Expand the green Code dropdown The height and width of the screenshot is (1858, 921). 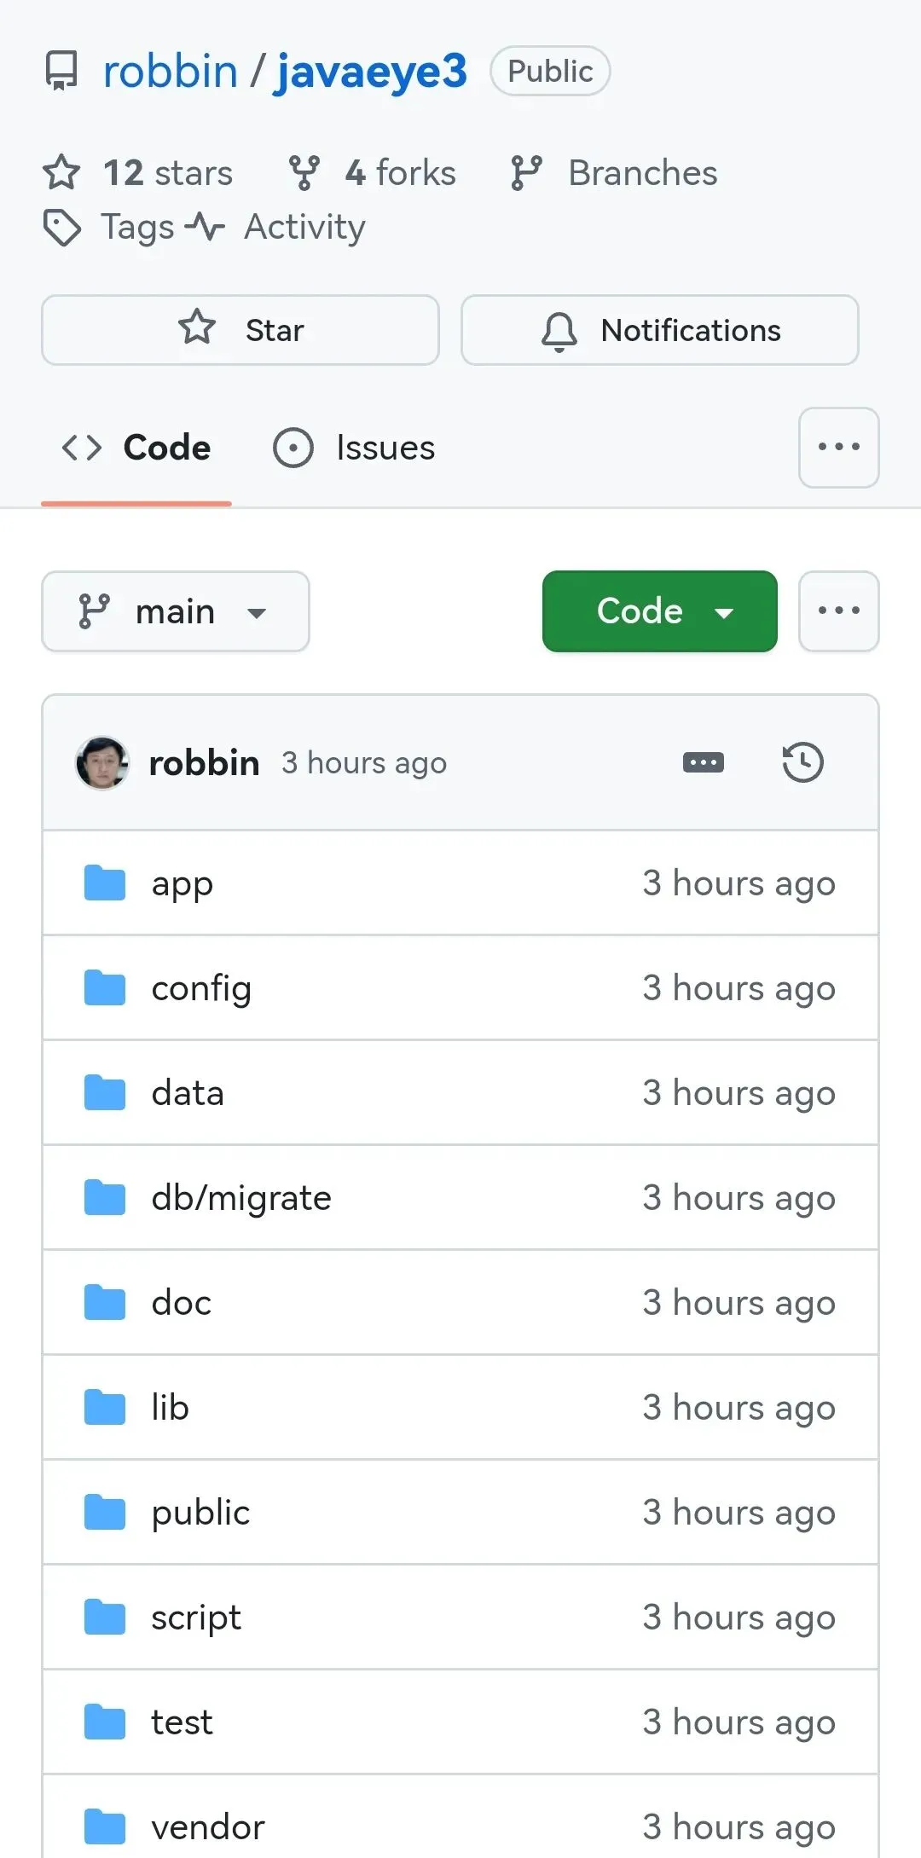[x=659, y=611]
